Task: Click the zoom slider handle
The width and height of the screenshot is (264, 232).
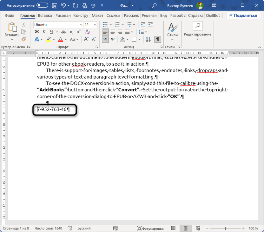Action: click(225, 228)
